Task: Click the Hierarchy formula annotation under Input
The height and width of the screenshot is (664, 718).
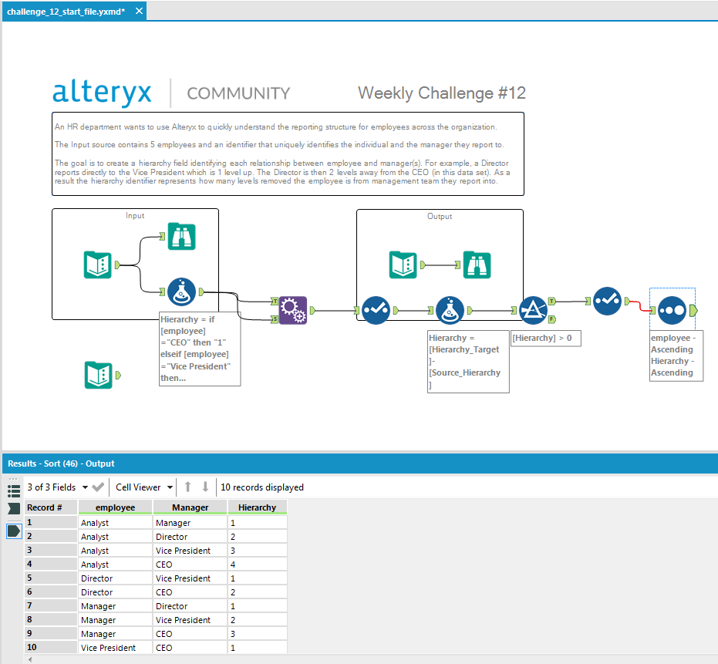Action: point(200,349)
